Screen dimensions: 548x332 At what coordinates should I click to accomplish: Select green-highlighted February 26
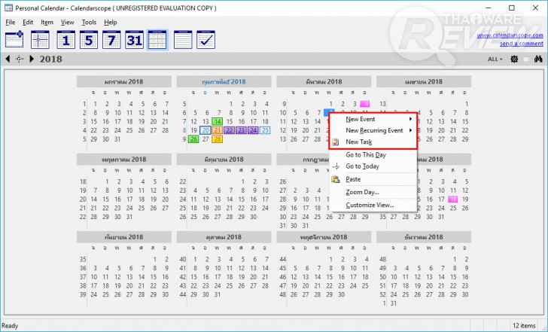(193, 139)
